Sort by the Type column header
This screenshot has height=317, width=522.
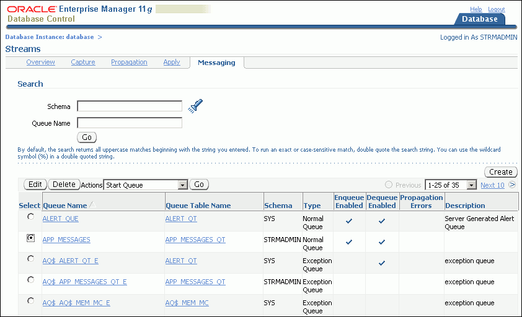[312, 206]
